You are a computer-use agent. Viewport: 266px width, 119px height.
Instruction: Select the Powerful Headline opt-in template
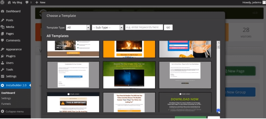(129, 102)
